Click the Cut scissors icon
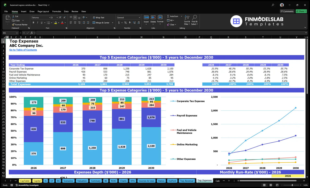This screenshot has height=188, width=310. pyautogui.click(x=13, y=16)
